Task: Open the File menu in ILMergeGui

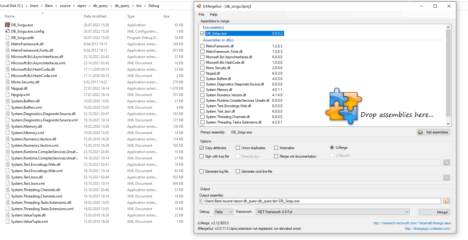Action: click(x=201, y=14)
